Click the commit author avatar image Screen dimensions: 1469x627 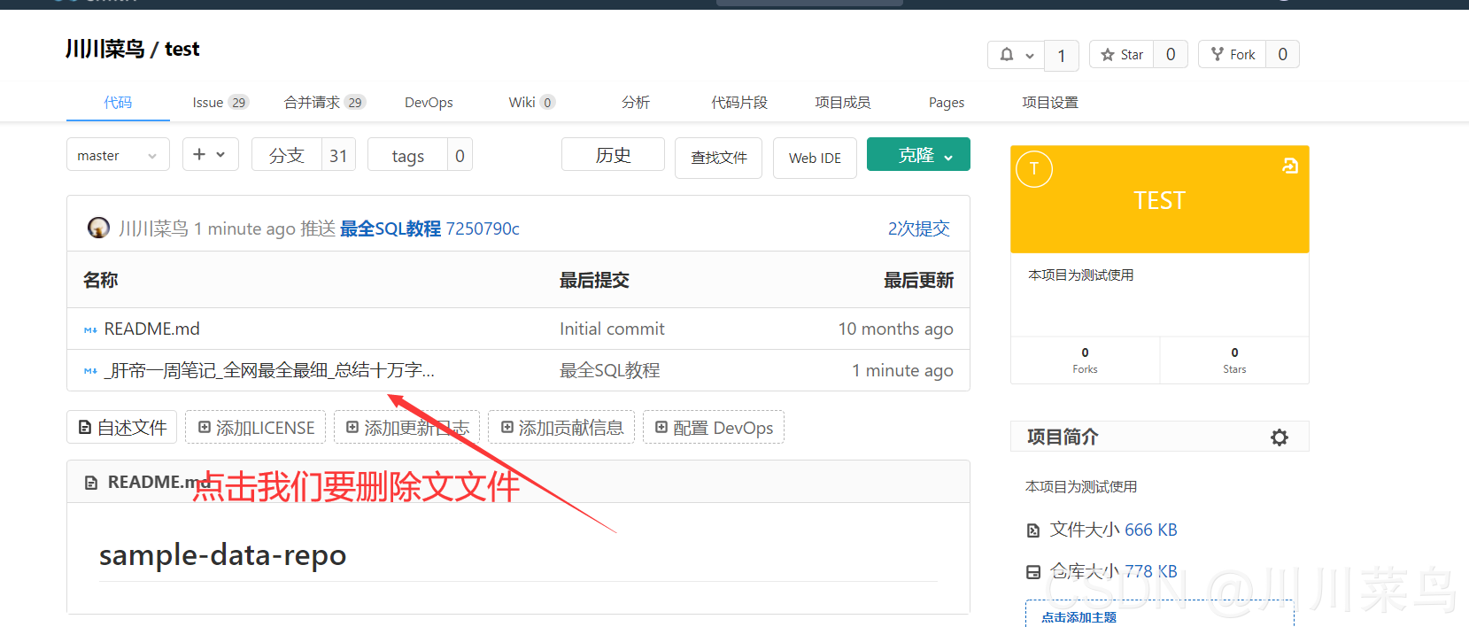click(x=98, y=228)
